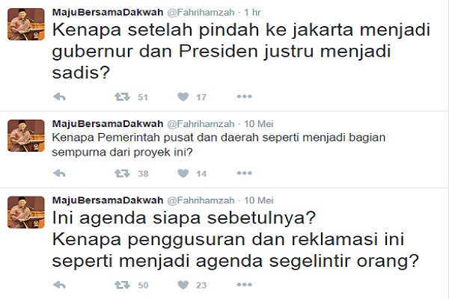Screen dimensions: 449x299
Task: Open more options on the 'proyek ini' tweet
Action: coord(244,173)
